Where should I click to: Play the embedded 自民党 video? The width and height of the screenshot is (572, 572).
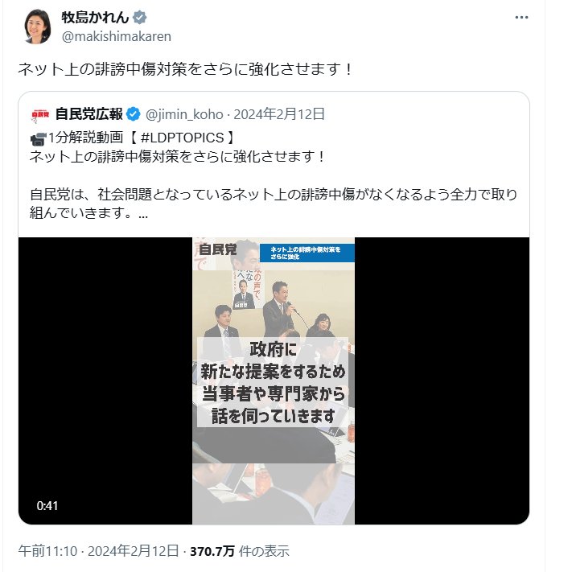274,381
